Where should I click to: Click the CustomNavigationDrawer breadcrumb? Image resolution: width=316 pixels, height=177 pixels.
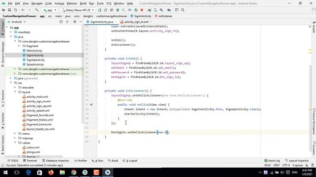tap(19, 16)
